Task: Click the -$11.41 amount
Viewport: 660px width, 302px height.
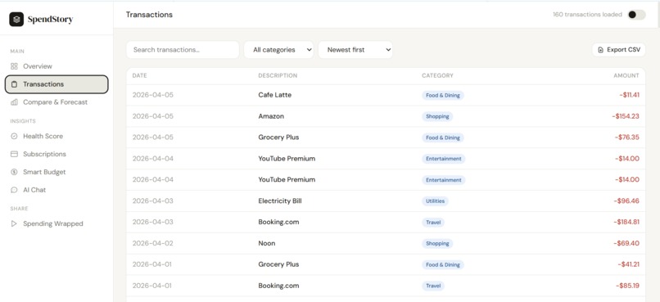Action: 629,95
